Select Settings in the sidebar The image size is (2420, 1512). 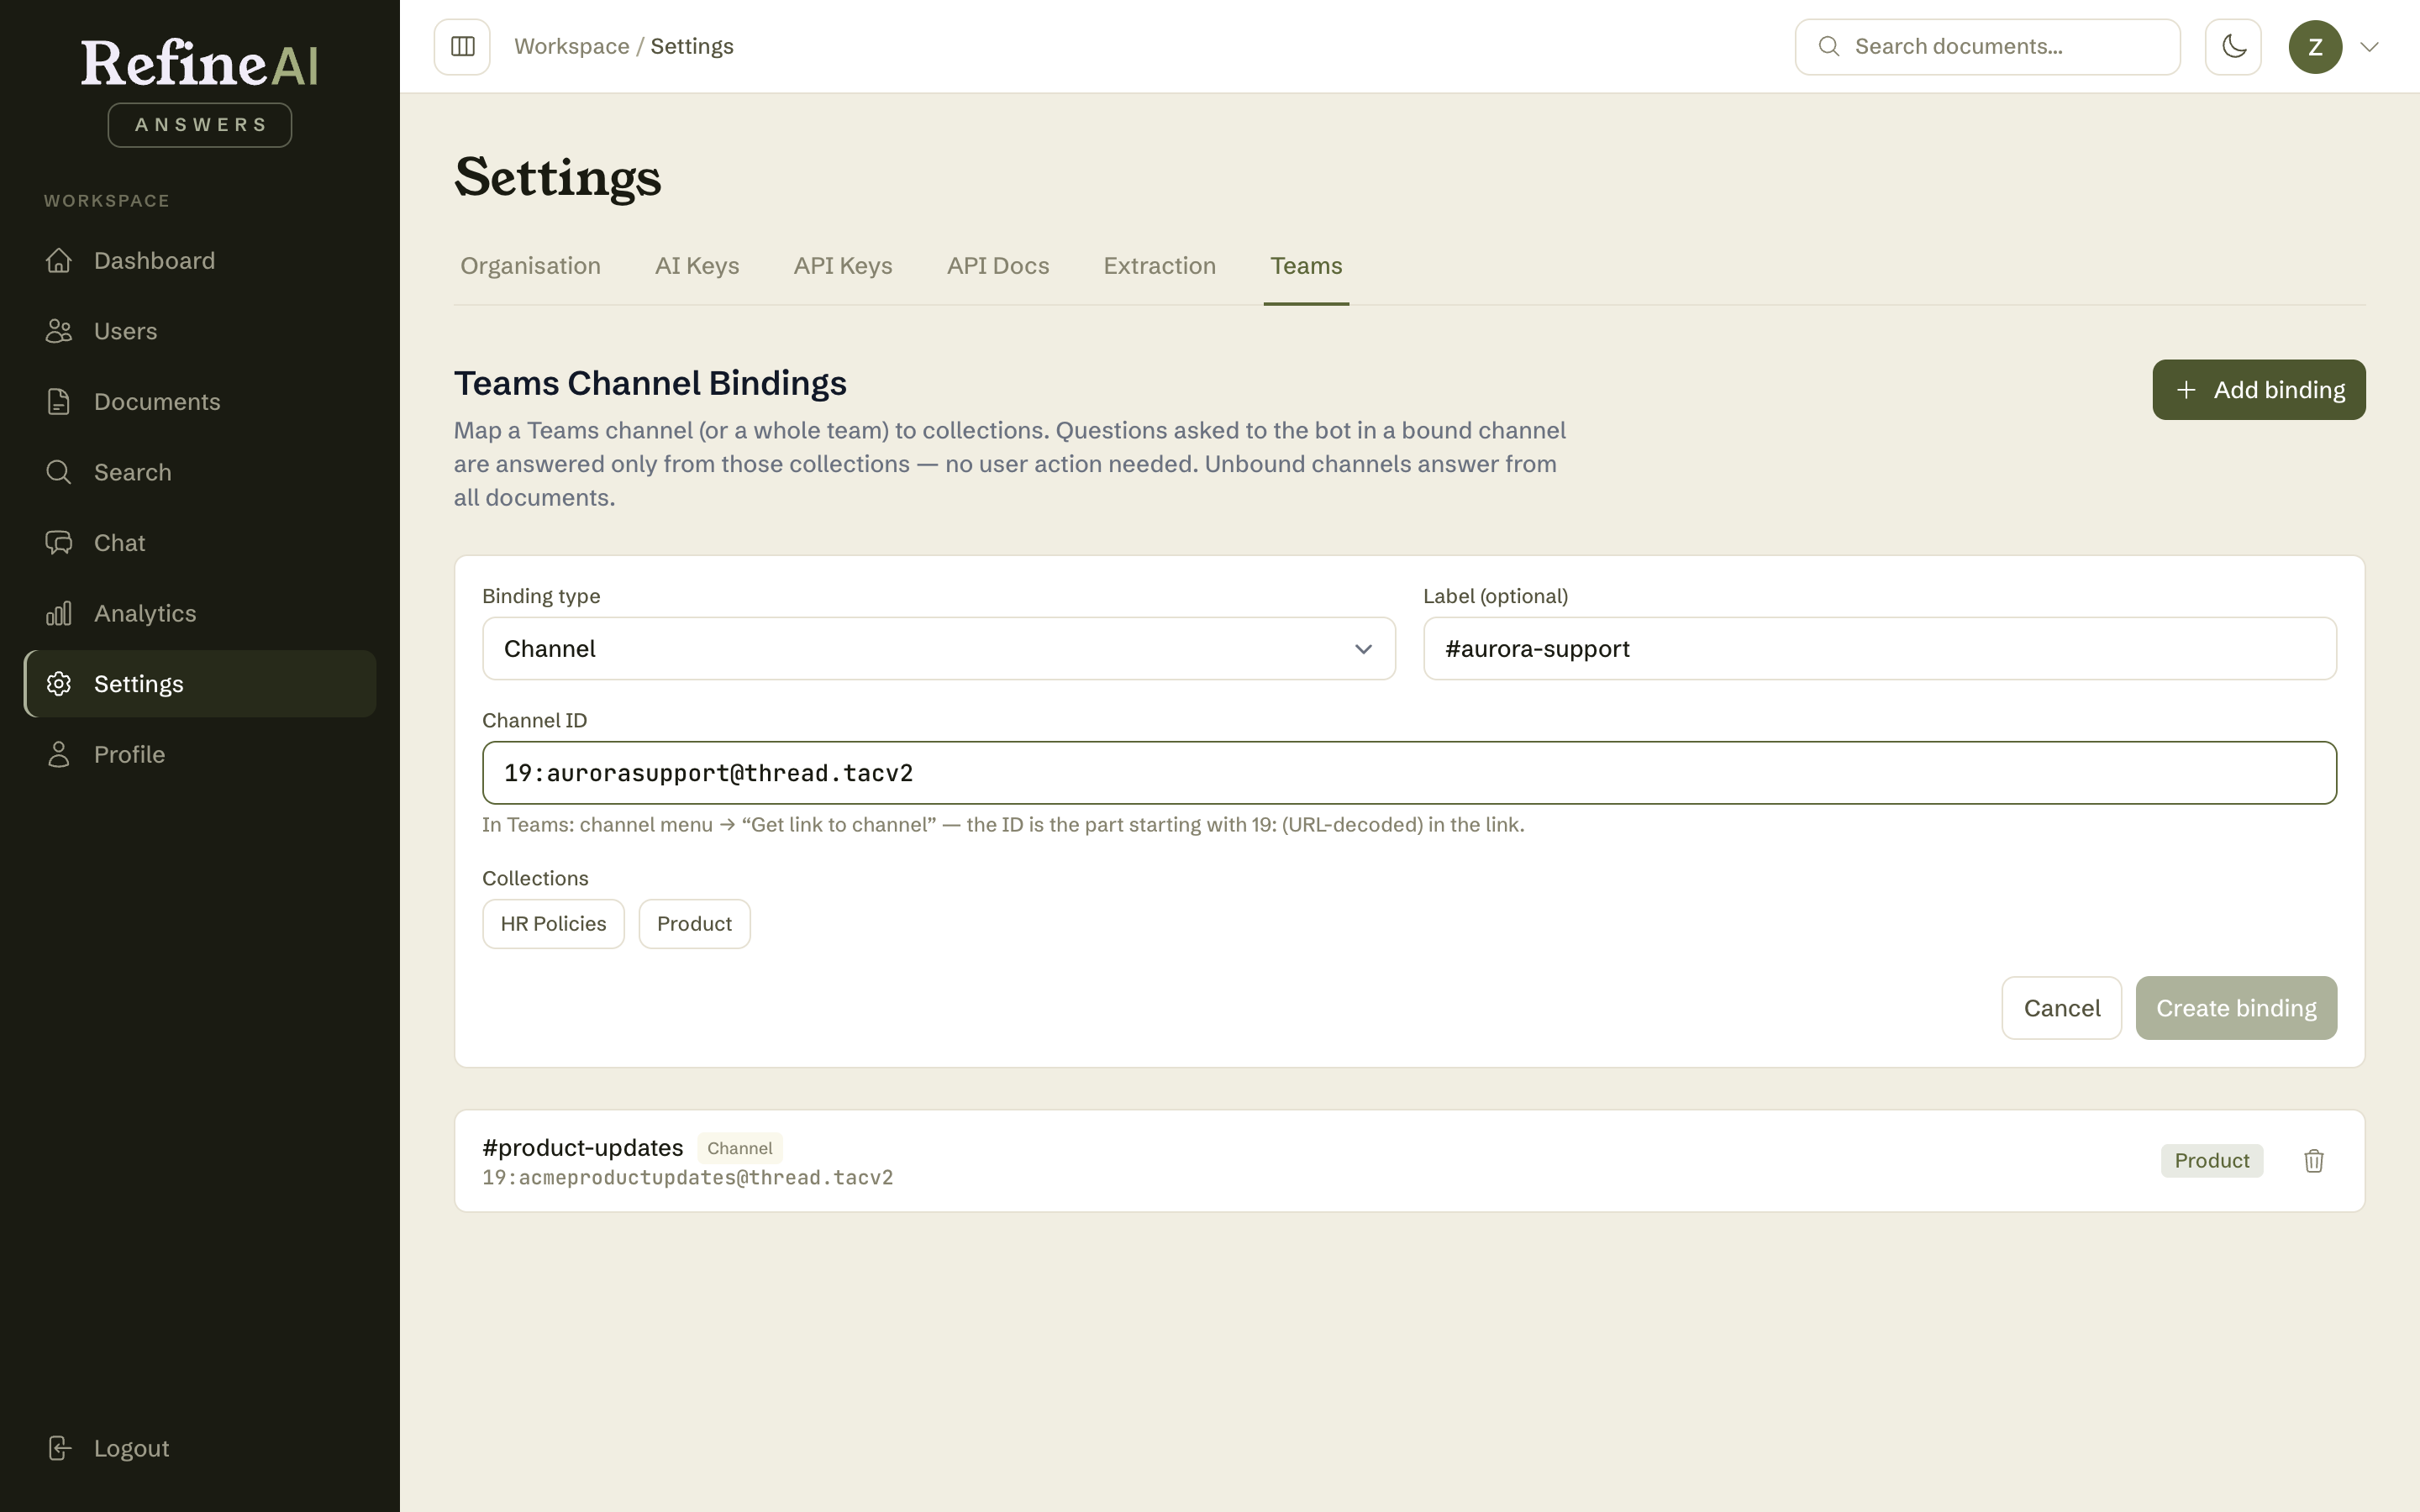click(200, 684)
